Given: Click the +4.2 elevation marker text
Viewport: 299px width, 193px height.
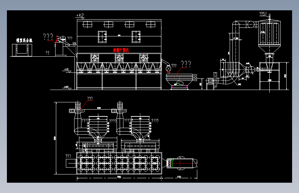Looking at the screenshot, I should coord(80,15).
